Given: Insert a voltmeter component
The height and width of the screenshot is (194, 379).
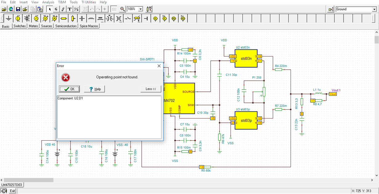Looking at the screenshot, I should pos(45,18).
